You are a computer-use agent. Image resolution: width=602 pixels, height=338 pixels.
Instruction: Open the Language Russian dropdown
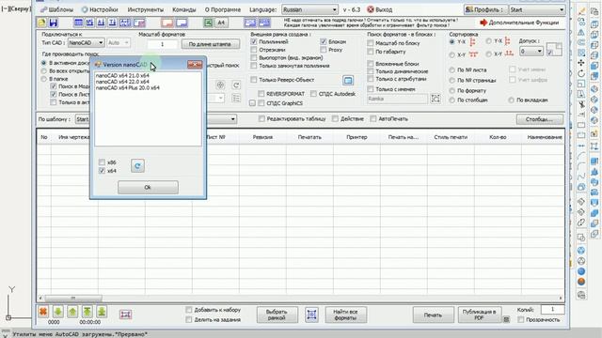click(x=309, y=9)
